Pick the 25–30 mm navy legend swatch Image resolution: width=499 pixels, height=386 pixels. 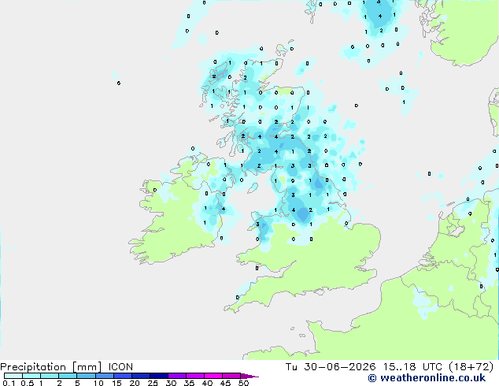159,376
